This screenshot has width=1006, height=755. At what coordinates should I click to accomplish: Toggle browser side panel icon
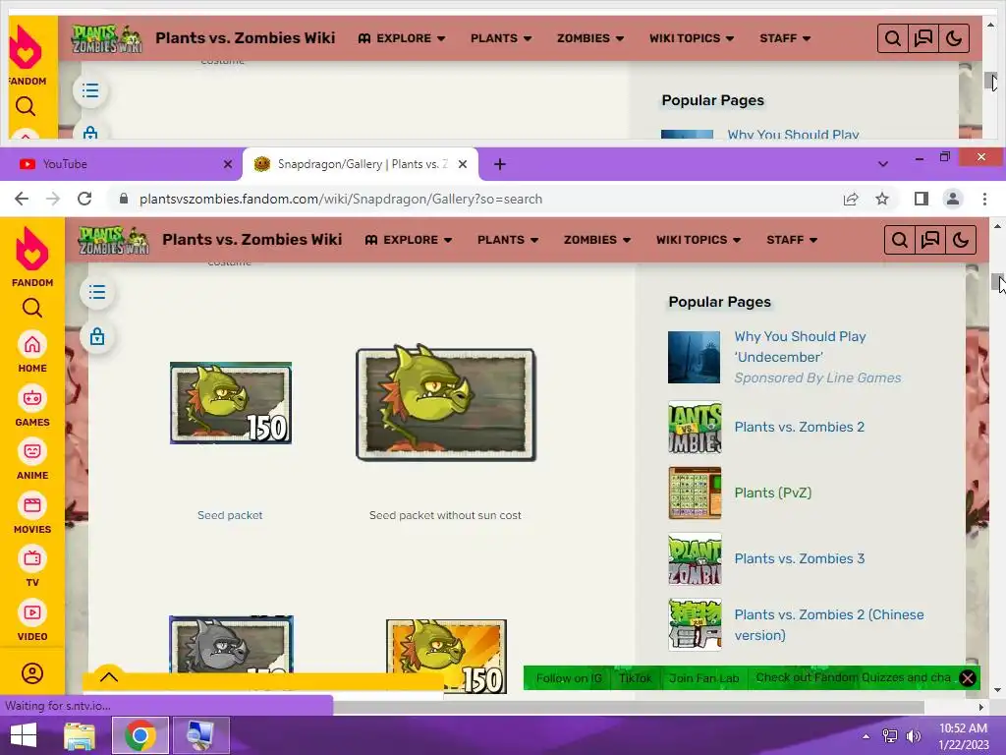coord(922,199)
